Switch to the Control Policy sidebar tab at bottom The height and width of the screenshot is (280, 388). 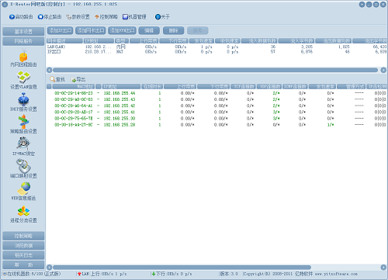tap(23, 236)
